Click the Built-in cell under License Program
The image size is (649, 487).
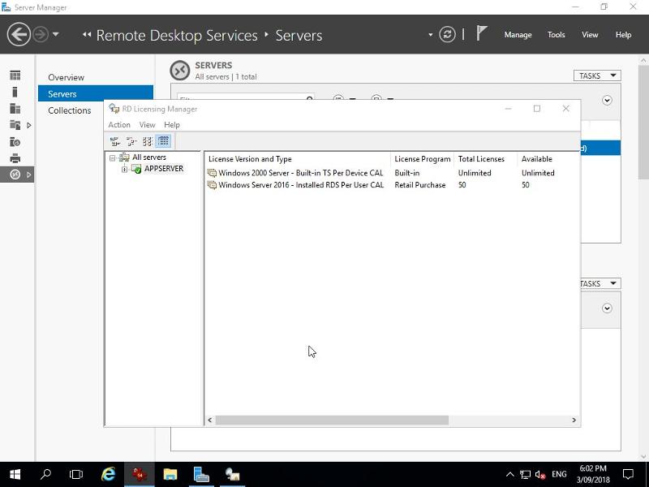pos(407,173)
